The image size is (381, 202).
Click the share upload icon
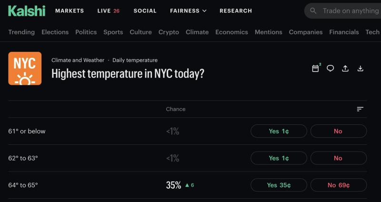pos(345,68)
